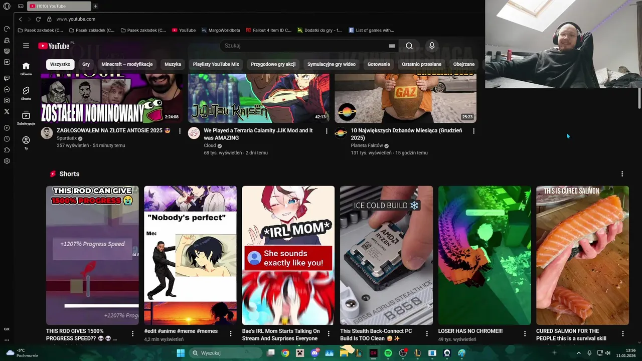The width and height of the screenshot is (642, 361).
Task: Open Shorts in the YouTube sidebar
Action: click(26, 93)
